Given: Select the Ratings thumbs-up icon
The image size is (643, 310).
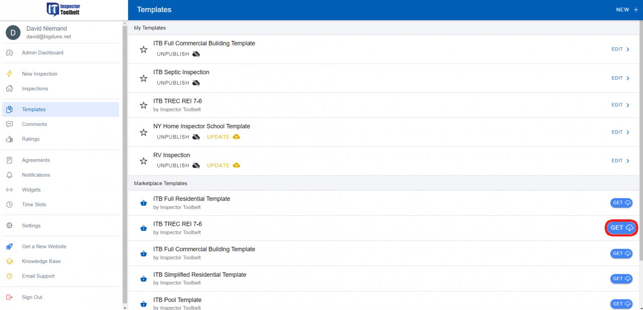Looking at the screenshot, I should (x=10, y=139).
